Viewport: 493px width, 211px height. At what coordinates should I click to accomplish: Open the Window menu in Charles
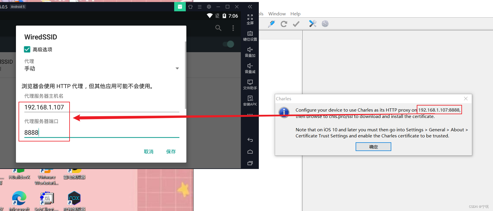coord(277,14)
